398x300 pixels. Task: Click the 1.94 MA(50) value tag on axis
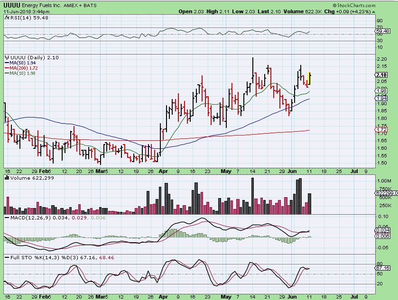pyautogui.click(x=381, y=99)
